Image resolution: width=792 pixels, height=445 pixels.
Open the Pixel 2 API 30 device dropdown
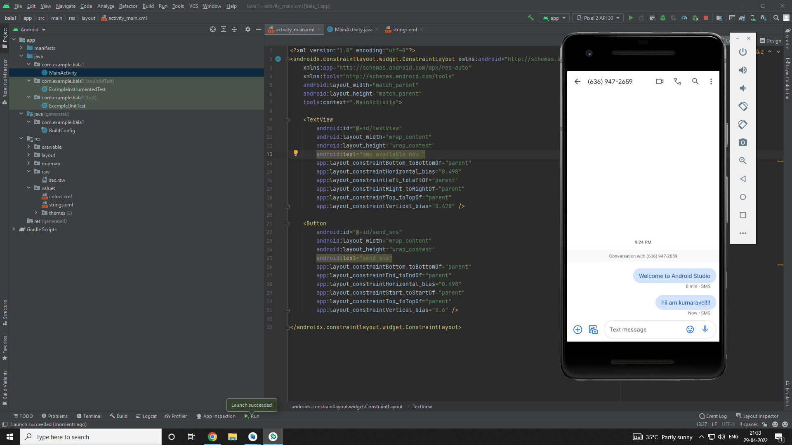(597, 18)
